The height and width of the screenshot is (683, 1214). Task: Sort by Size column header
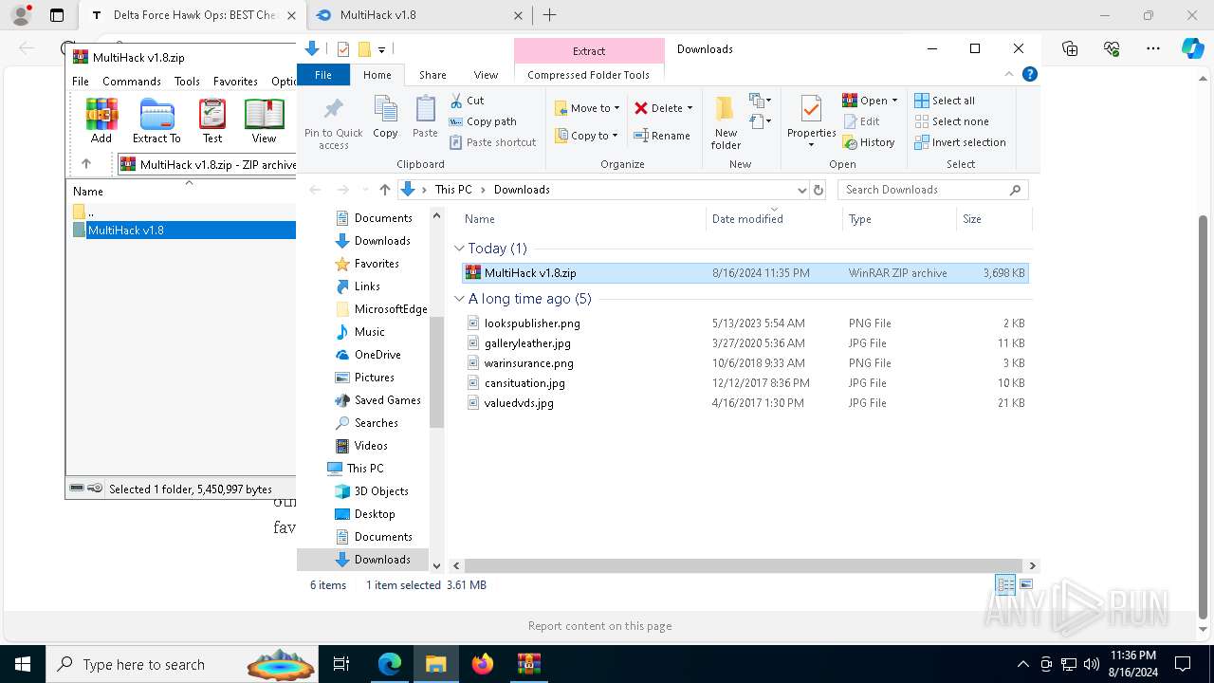coord(993,219)
